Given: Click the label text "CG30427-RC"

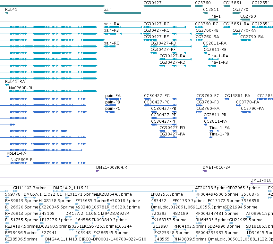Looking at the screenshot, I should pos(156,30).
